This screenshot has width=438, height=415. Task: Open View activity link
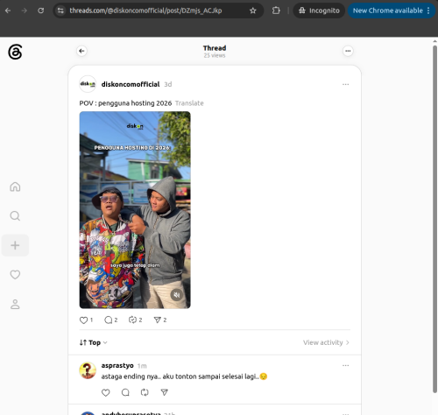point(326,342)
